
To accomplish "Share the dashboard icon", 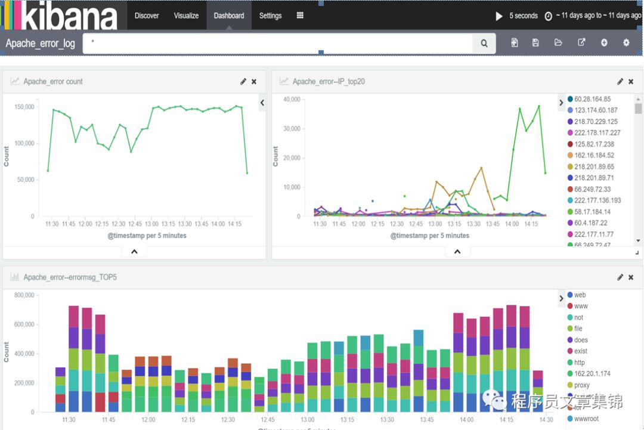I will pyautogui.click(x=581, y=42).
